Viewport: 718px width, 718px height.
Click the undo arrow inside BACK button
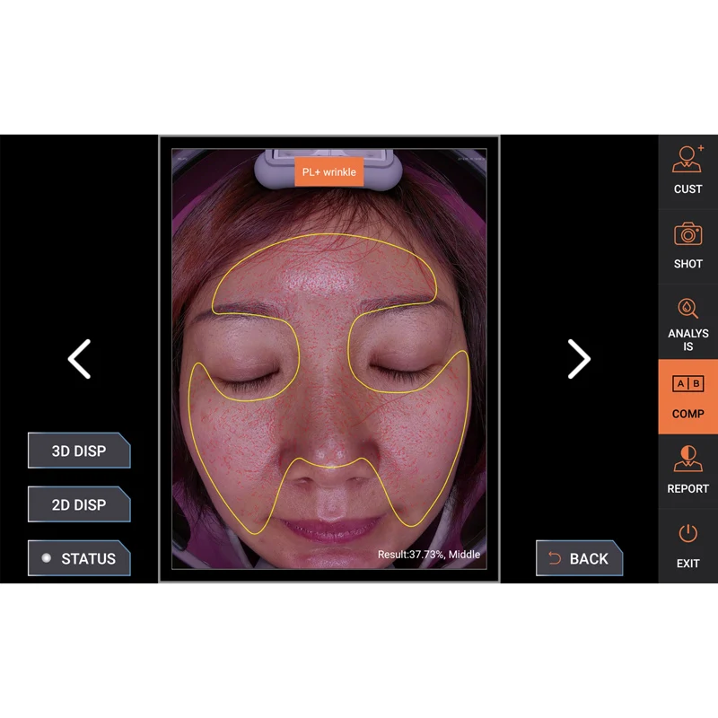[x=554, y=558]
